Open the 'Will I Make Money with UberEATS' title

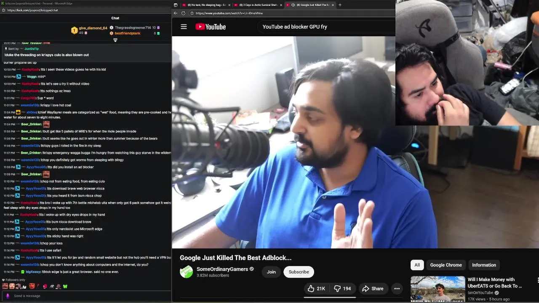pos(495,283)
